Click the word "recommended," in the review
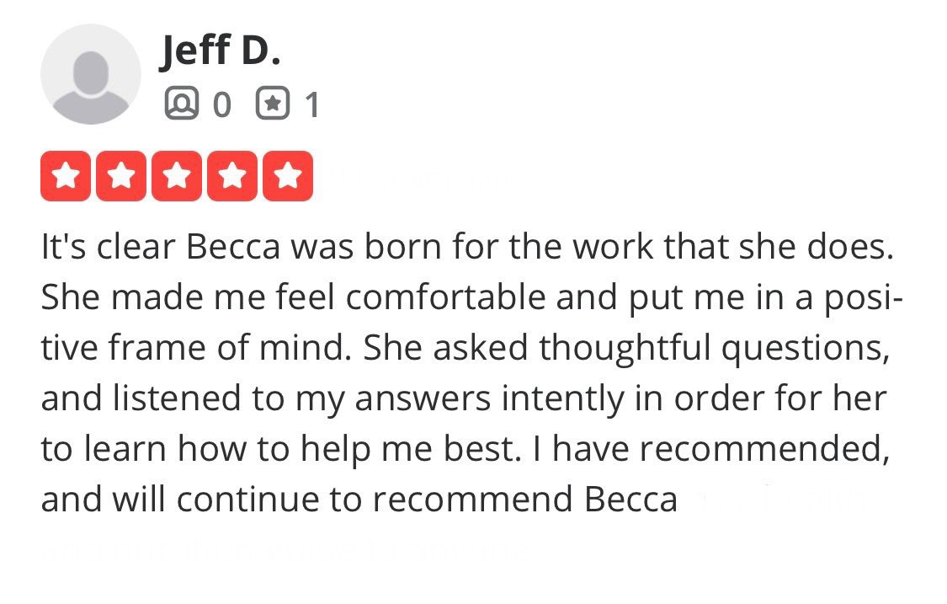This screenshot has width=947, height=604. (765, 450)
